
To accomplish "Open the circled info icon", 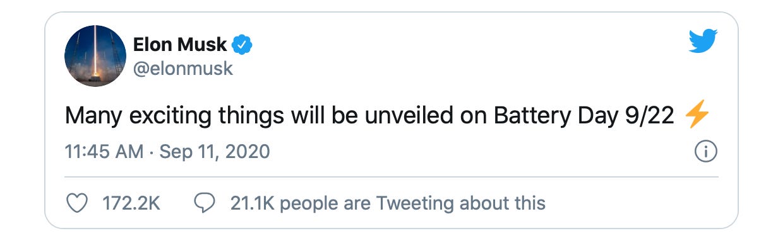I will tap(705, 152).
